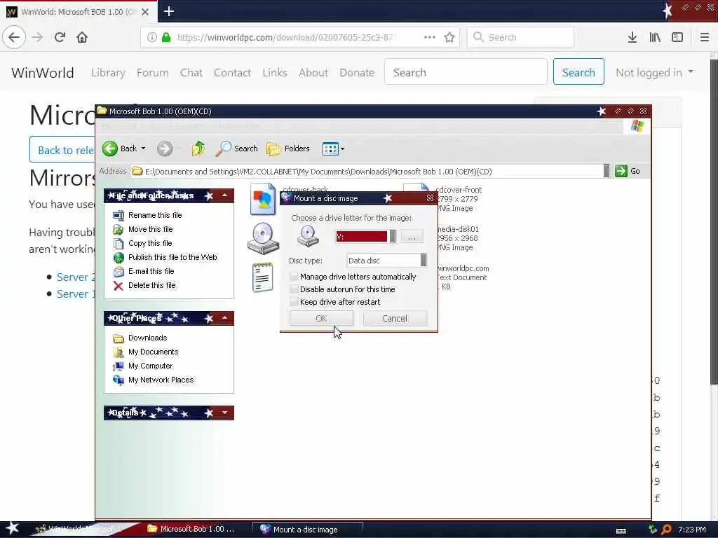This screenshot has height=538, width=718.
Task: Open the address bar dropdown arrow
Action: [x=607, y=172]
